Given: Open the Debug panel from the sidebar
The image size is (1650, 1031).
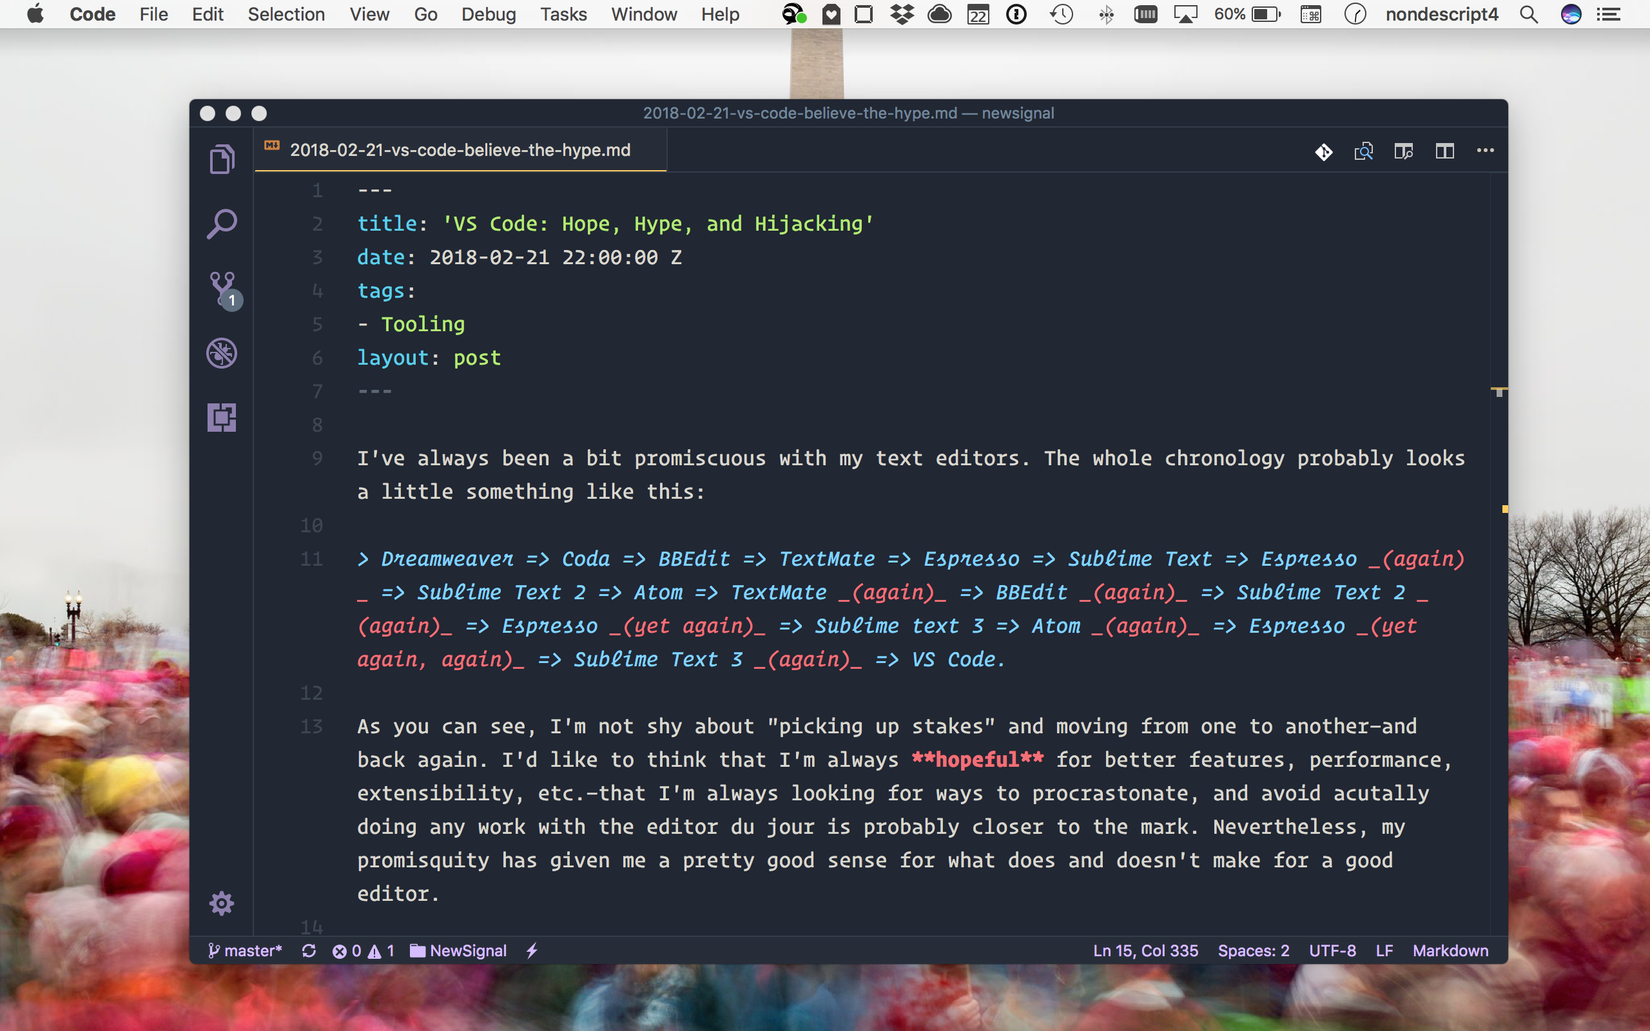Looking at the screenshot, I should point(222,352).
